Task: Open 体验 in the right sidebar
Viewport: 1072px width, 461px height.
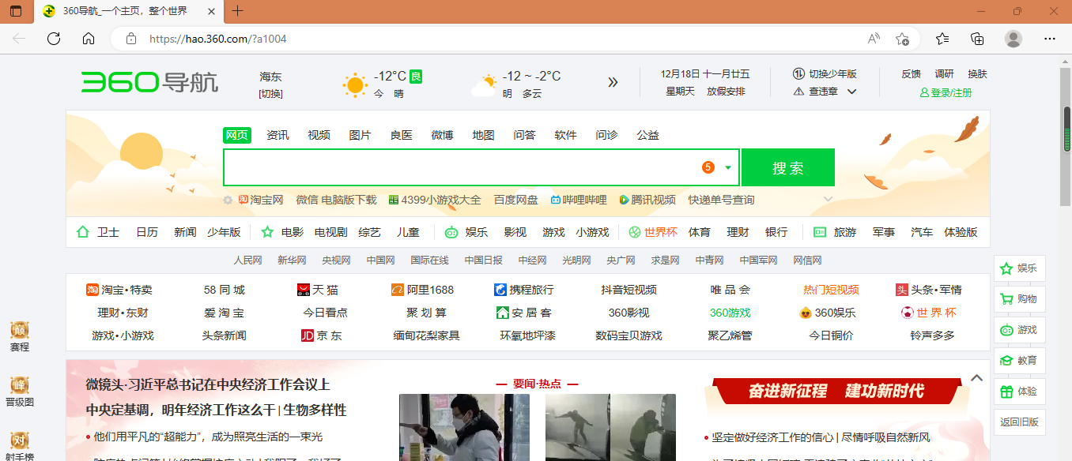Action: point(1019,392)
